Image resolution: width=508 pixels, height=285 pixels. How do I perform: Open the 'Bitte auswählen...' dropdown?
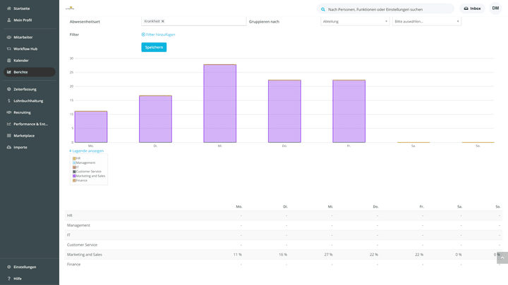(426, 21)
